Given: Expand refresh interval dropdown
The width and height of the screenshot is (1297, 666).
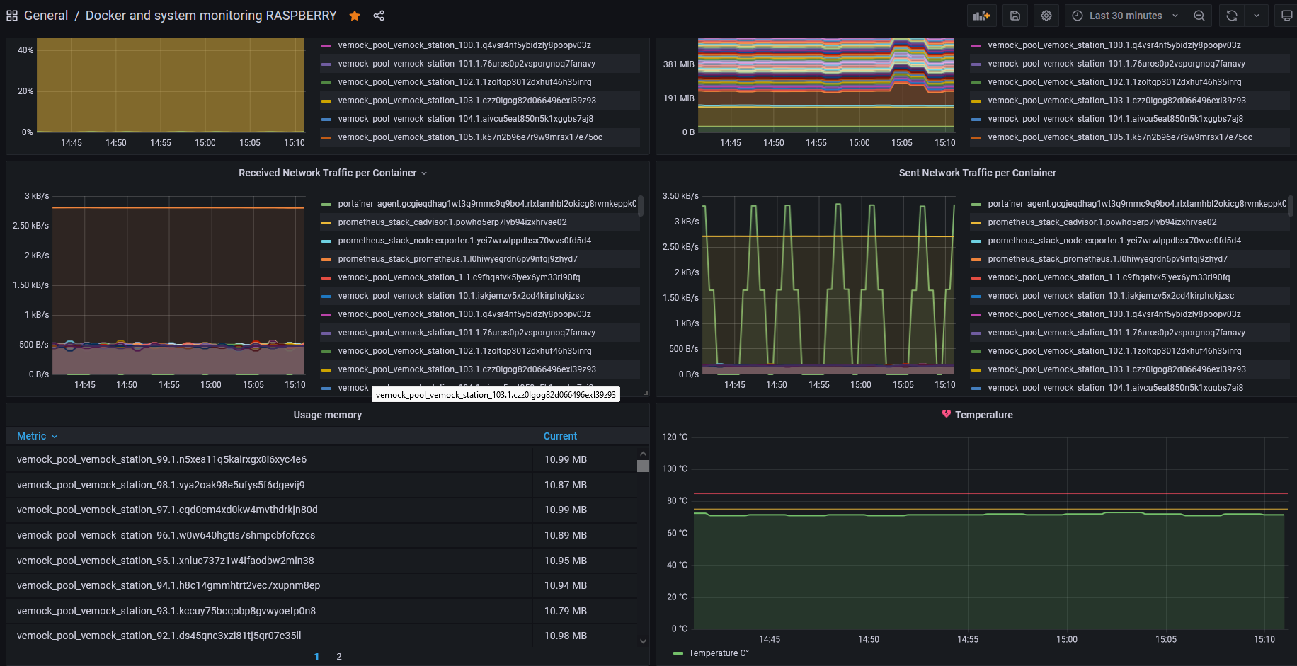Looking at the screenshot, I should (x=1257, y=16).
